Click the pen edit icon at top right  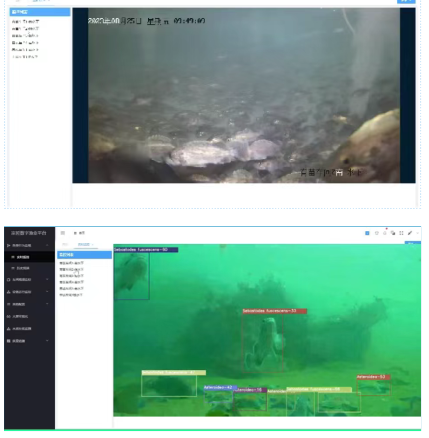(x=410, y=233)
